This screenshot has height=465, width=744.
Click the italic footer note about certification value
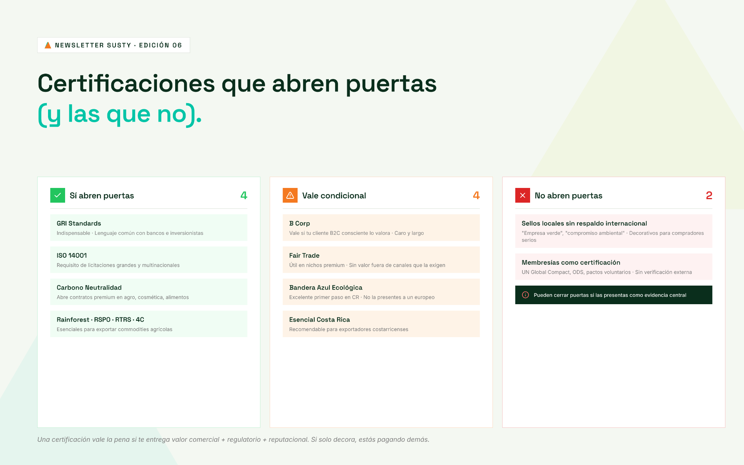233,440
